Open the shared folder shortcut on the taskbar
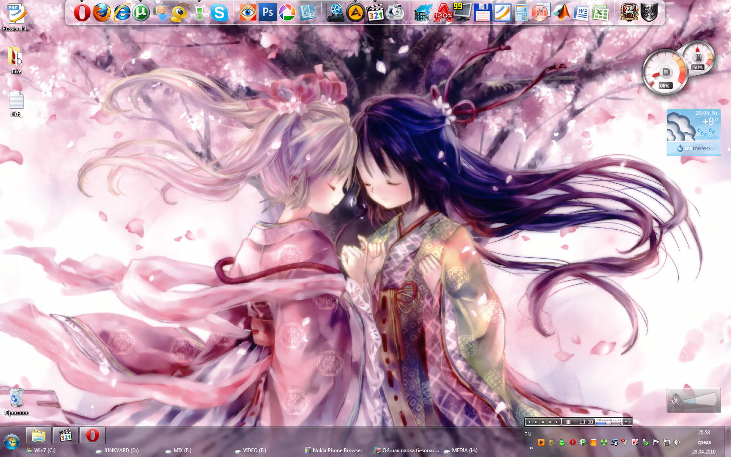This screenshot has width=731, height=457. coord(407,450)
